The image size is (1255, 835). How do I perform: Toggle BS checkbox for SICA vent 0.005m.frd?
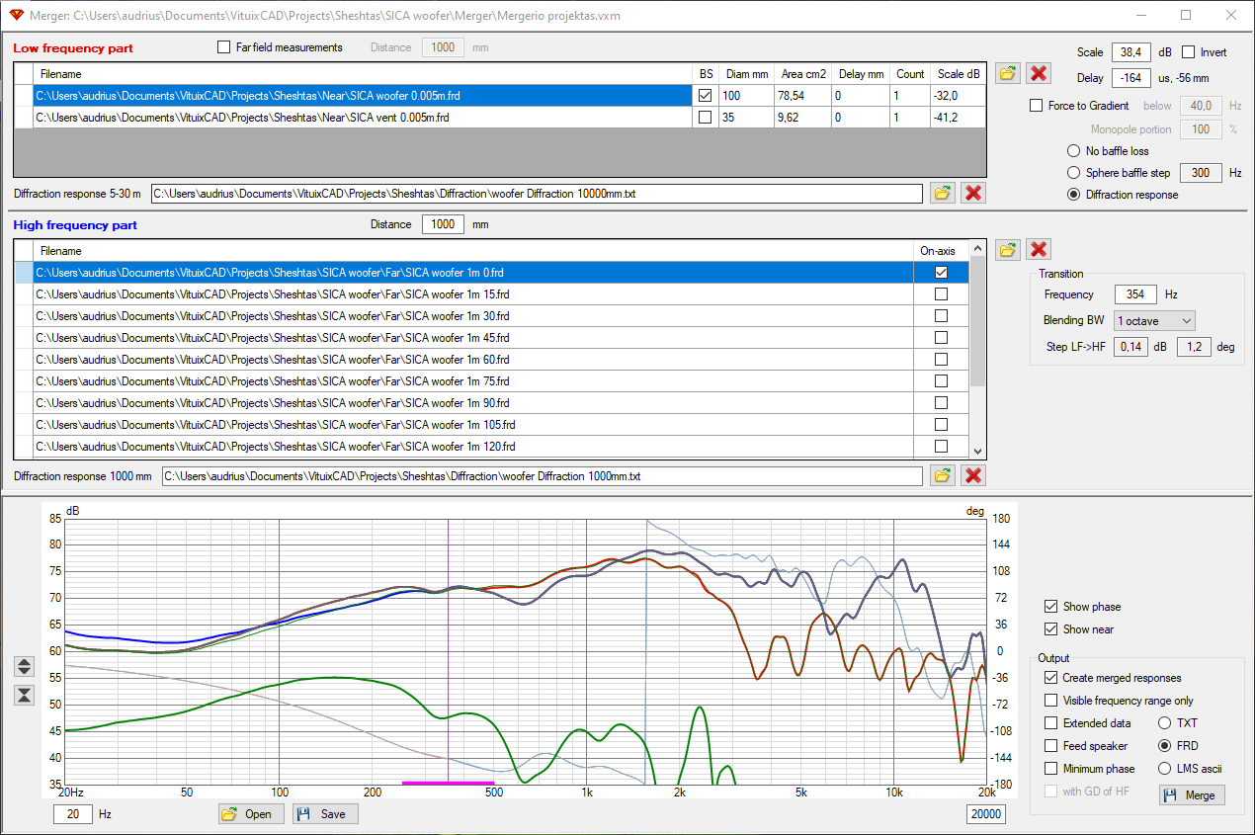(x=705, y=117)
